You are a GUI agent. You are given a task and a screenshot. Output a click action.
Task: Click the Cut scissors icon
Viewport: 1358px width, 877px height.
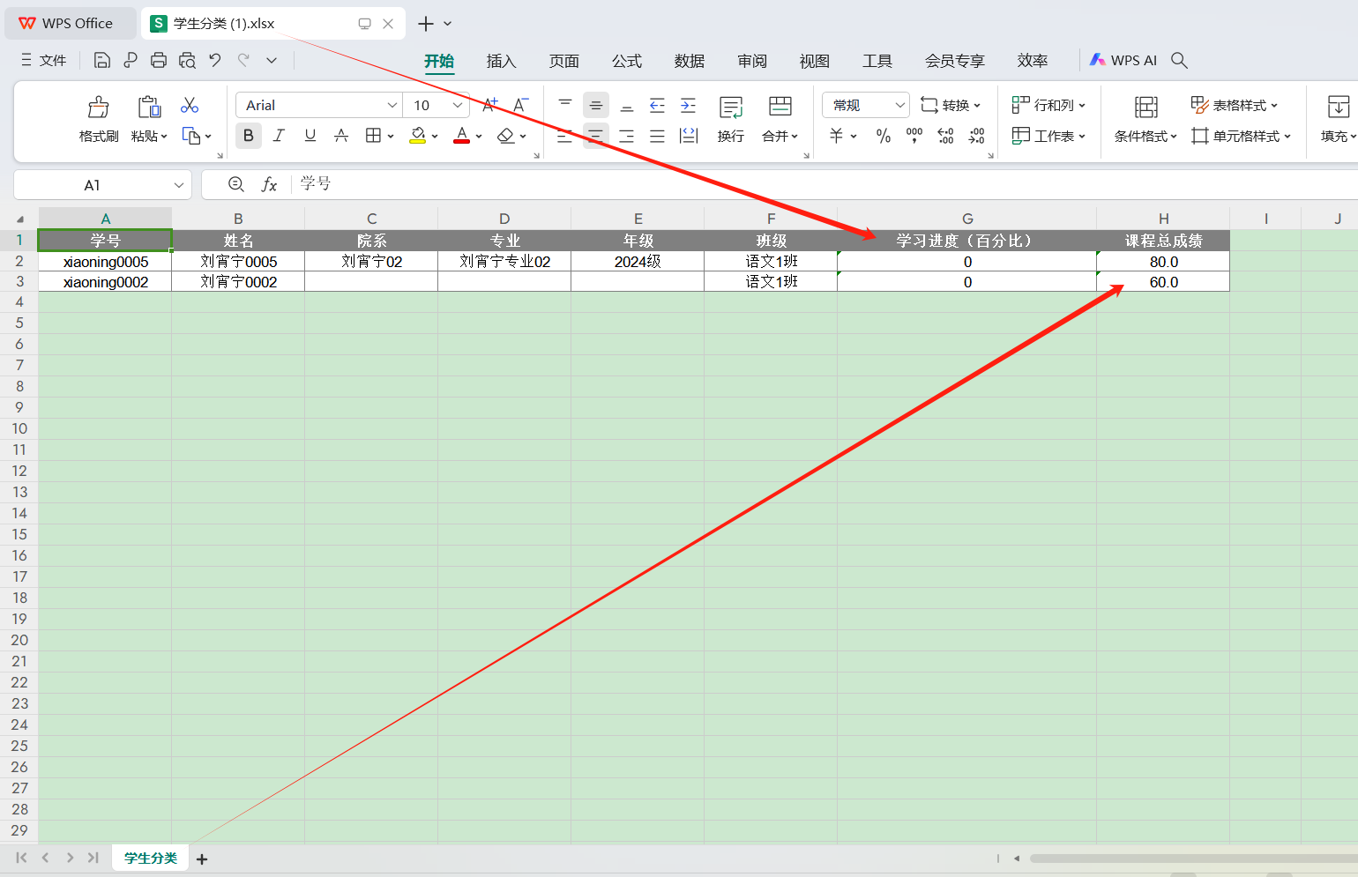(x=190, y=106)
